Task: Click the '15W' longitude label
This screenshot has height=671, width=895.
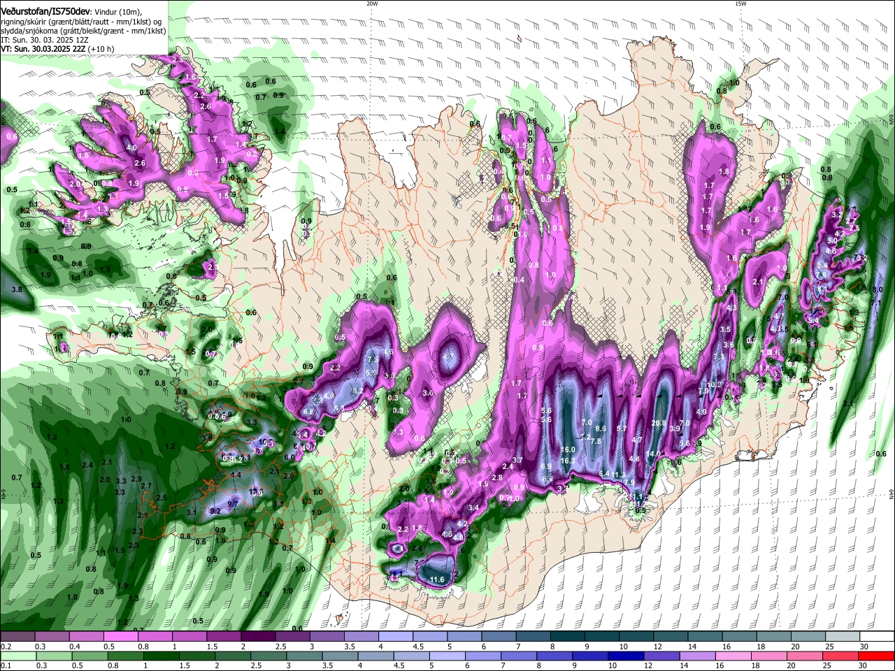Action: tap(740, 3)
